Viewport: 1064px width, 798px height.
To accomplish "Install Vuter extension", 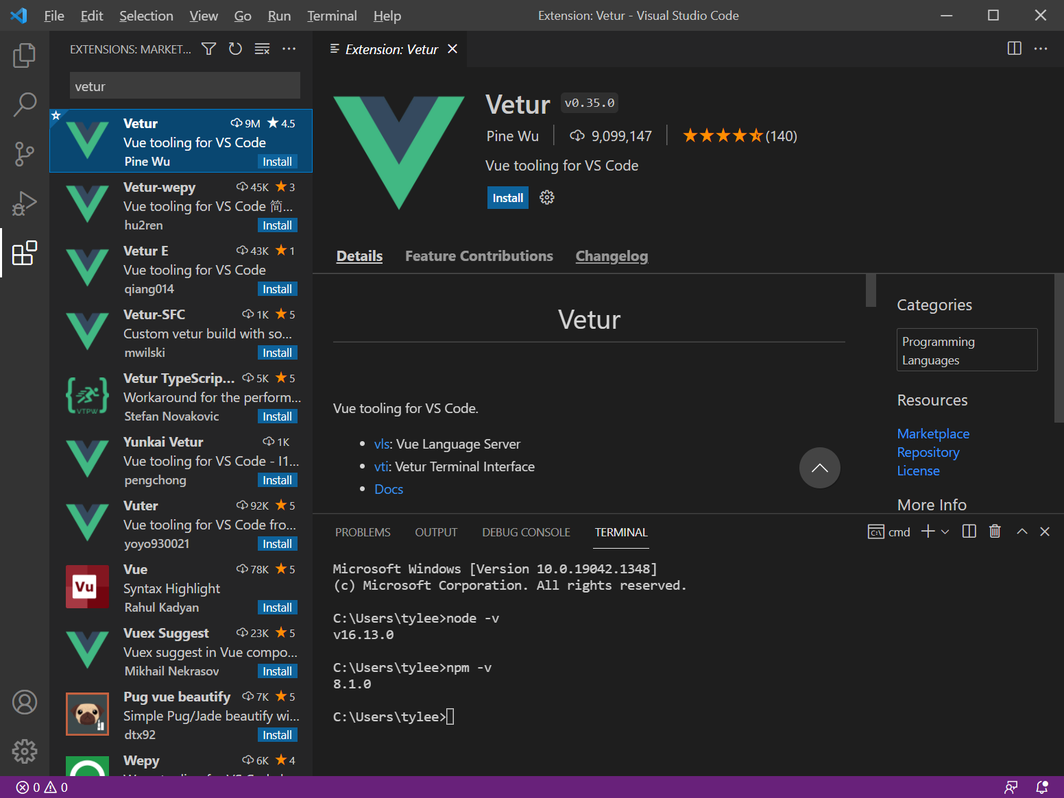I will 277,544.
